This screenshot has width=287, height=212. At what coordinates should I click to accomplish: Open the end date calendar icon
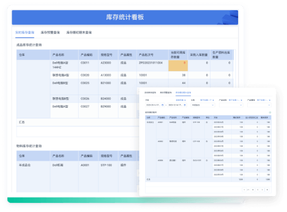pyautogui.click(x=185, y=105)
